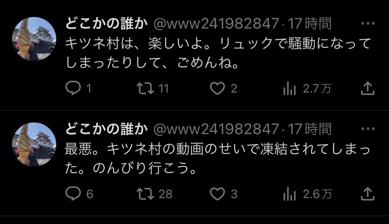Image resolution: width=389 pixels, height=224 pixels.
Task: Share the first tweet via upload icon
Action: (367, 88)
